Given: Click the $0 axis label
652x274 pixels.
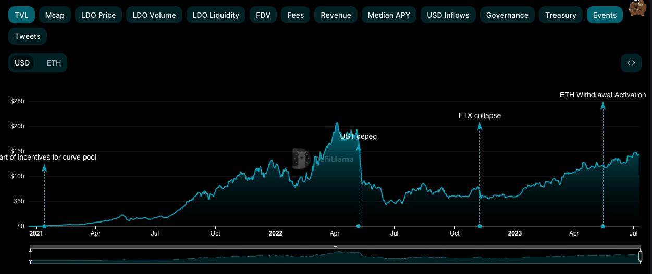Looking at the screenshot, I should coord(20,226).
